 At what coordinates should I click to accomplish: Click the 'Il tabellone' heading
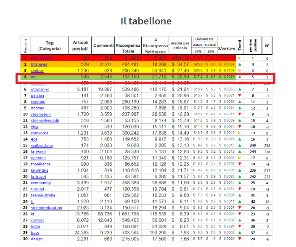click(146, 21)
